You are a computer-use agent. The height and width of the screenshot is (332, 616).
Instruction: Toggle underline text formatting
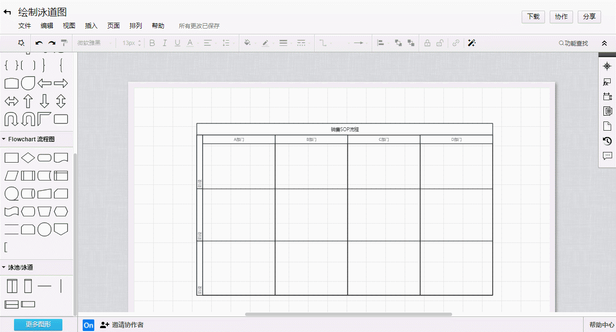(177, 43)
